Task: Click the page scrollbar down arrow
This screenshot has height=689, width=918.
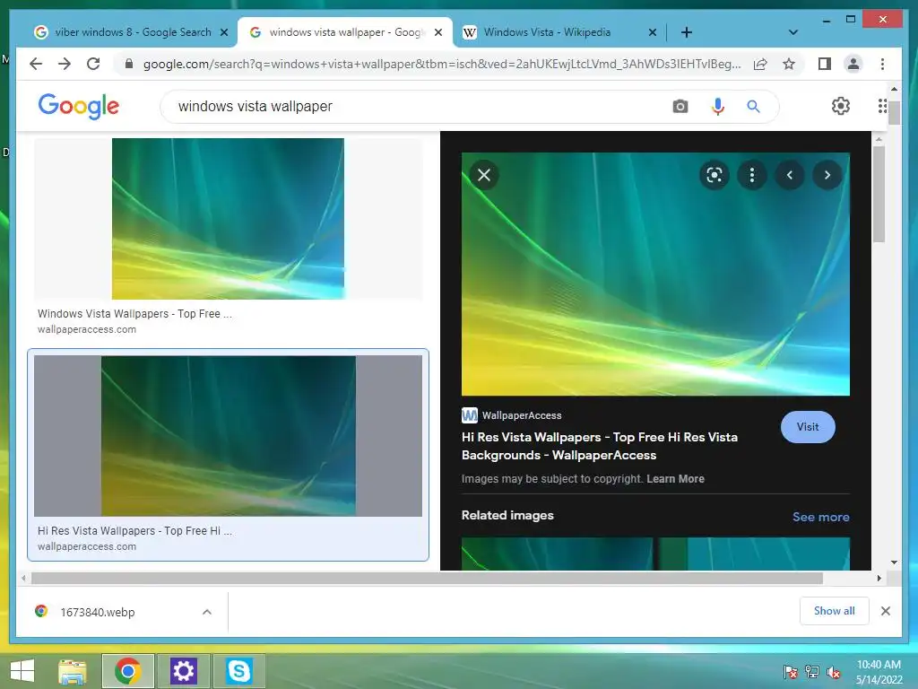Action: (894, 563)
